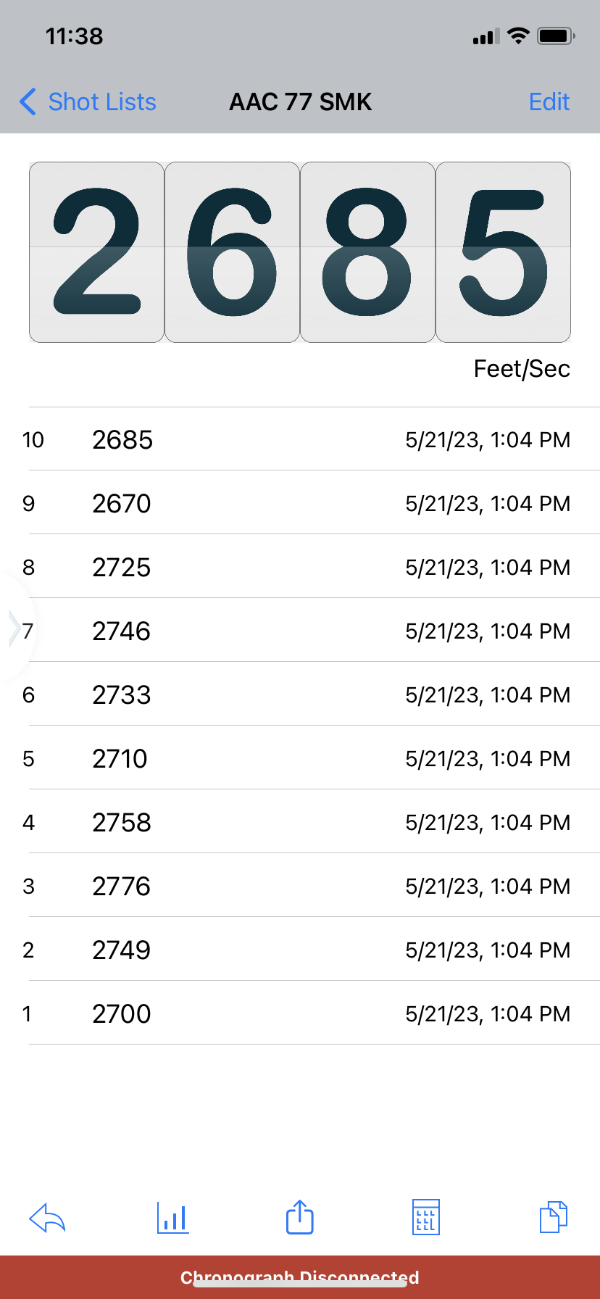Select shot 3 reading 2776
The width and height of the screenshot is (600, 1299).
pos(300,886)
